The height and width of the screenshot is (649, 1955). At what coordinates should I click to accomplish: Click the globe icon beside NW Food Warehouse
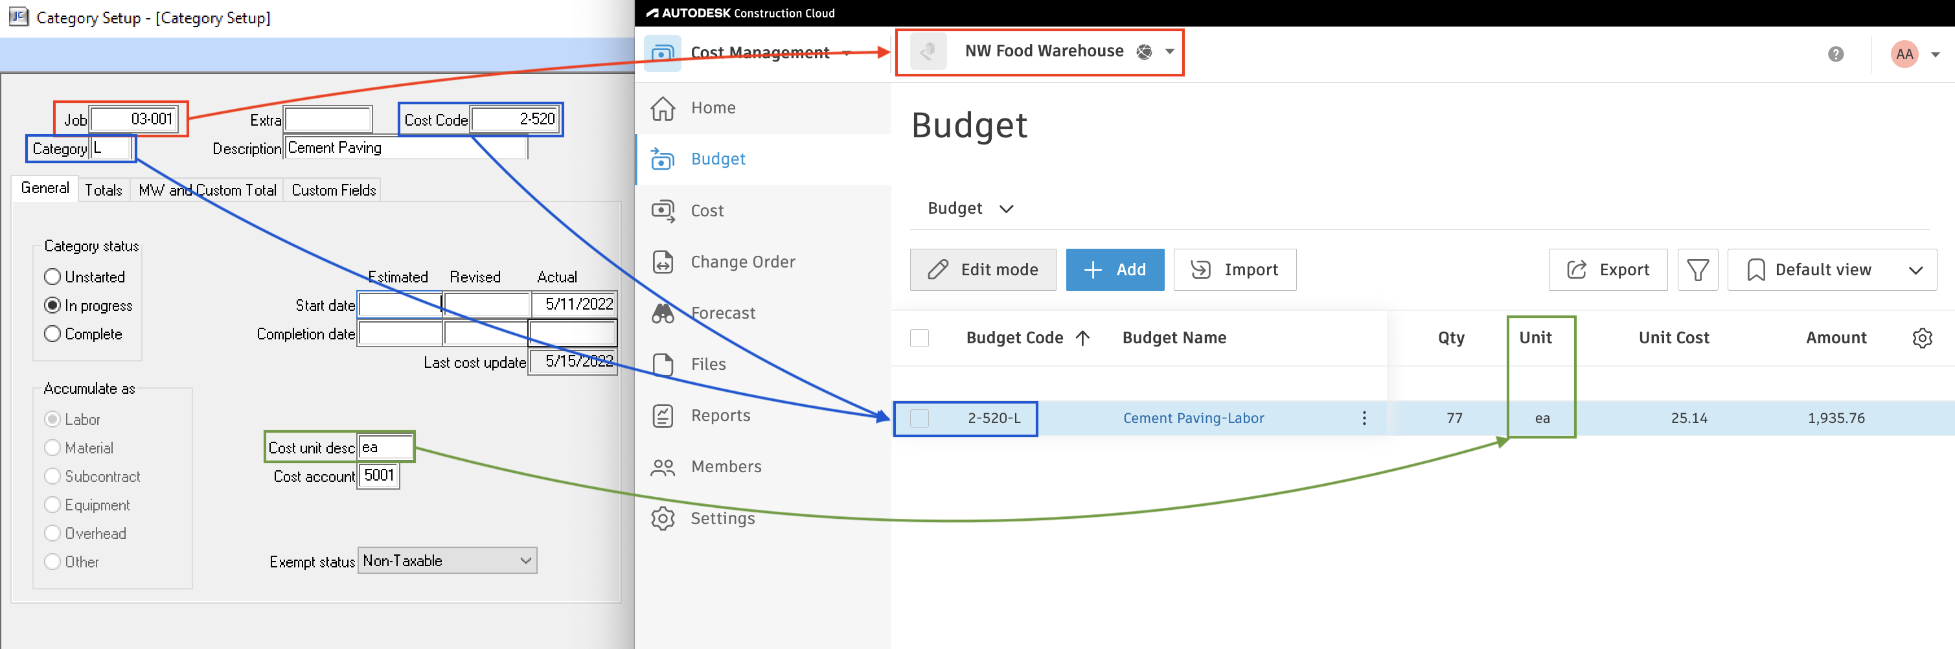(x=1144, y=52)
